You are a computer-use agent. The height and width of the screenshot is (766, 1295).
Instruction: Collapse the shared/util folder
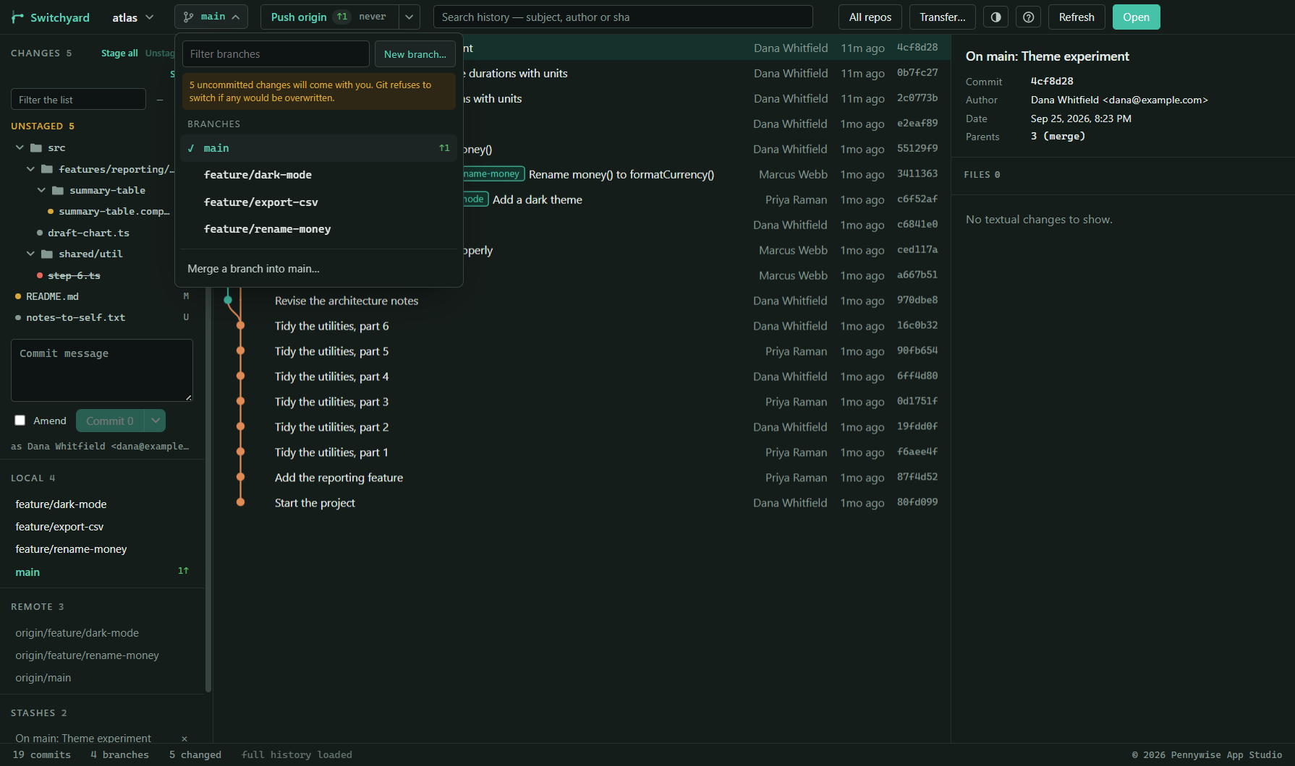click(x=30, y=254)
